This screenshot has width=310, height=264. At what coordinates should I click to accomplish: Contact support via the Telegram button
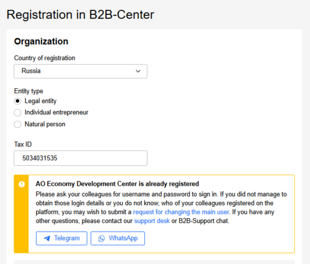point(61,239)
